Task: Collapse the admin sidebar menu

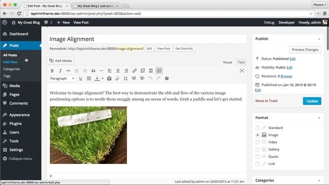Action: coord(17,159)
